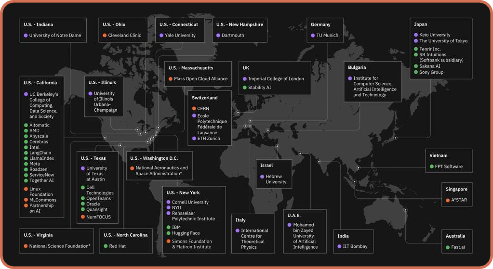Viewport: 493px width, 269px height.
Task: Click AMD in California list
Action: click(34, 131)
